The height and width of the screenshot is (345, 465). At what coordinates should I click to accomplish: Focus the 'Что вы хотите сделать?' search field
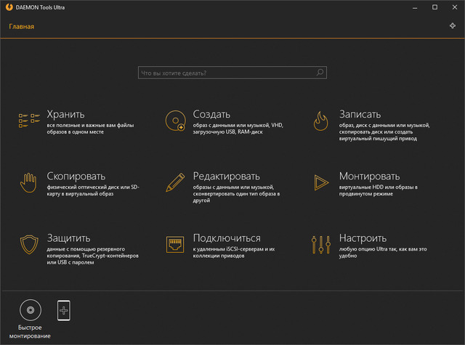pyautogui.click(x=225, y=73)
